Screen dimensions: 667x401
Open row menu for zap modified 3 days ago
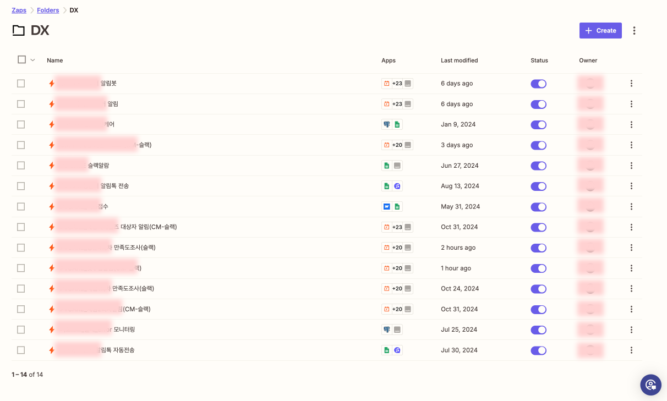click(631, 145)
